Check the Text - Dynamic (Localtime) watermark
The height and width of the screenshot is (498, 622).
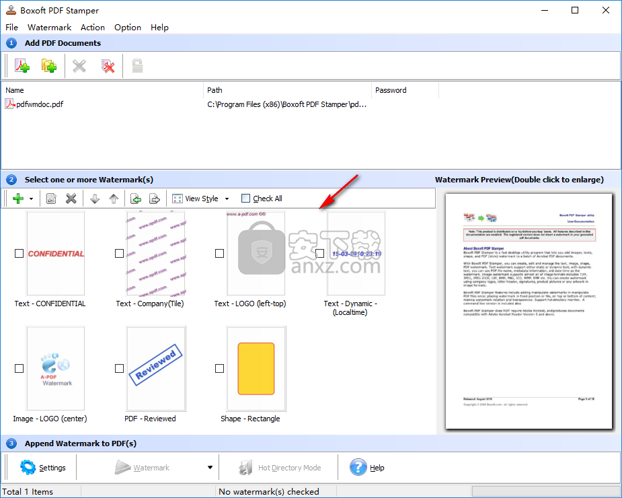point(319,253)
